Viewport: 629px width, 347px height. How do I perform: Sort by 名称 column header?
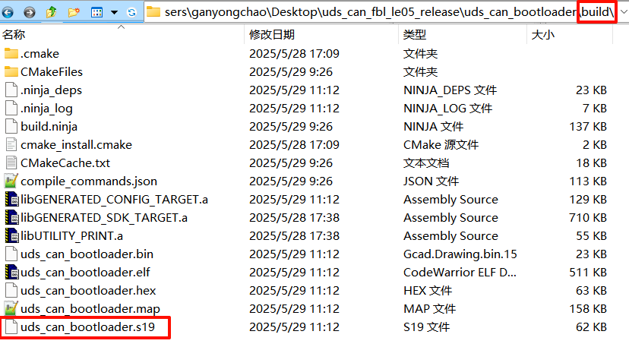[122, 35]
